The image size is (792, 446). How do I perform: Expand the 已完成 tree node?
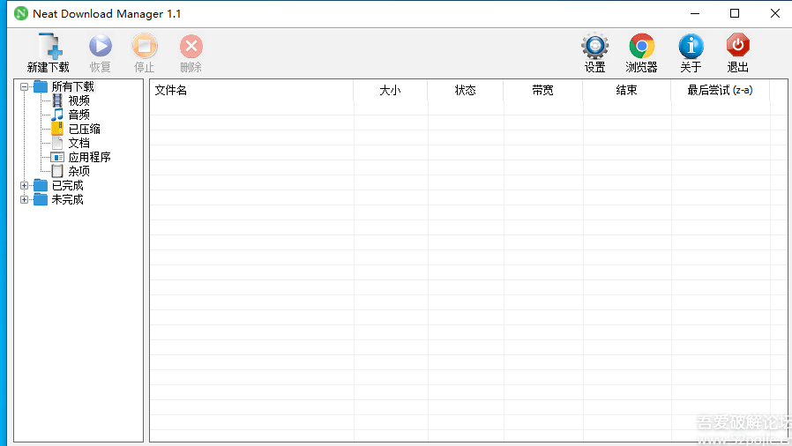point(25,186)
